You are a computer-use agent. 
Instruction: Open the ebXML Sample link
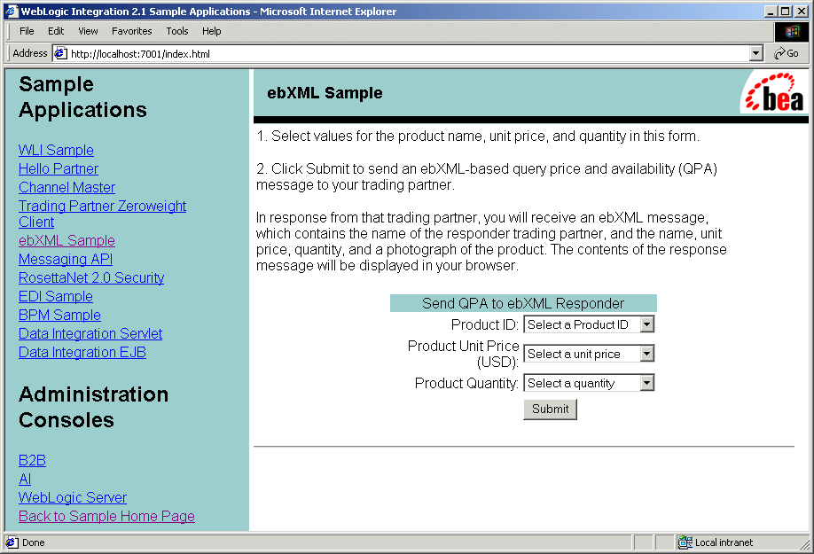tap(67, 241)
